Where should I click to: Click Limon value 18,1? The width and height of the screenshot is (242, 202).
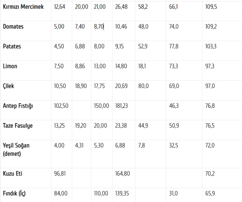(x=142, y=66)
